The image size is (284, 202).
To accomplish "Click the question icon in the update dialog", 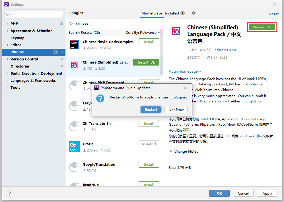I will [x=100, y=98].
